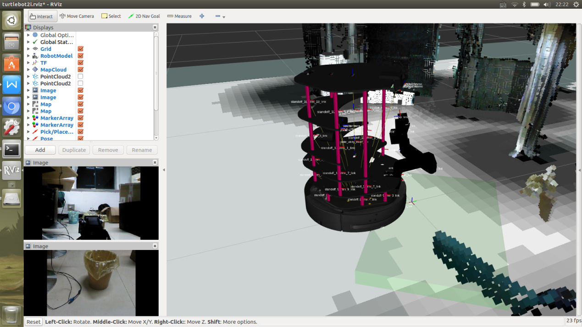Open the Terminal from the dock
Viewport: 582px width, 327px height.
click(12, 149)
